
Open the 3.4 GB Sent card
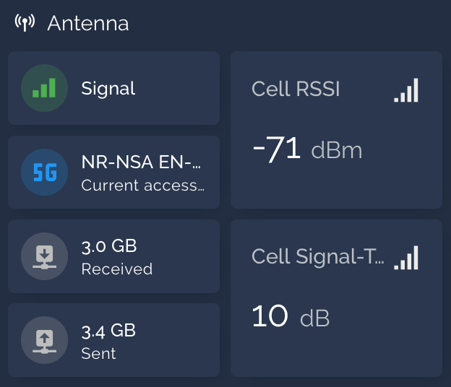[x=114, y=340]
